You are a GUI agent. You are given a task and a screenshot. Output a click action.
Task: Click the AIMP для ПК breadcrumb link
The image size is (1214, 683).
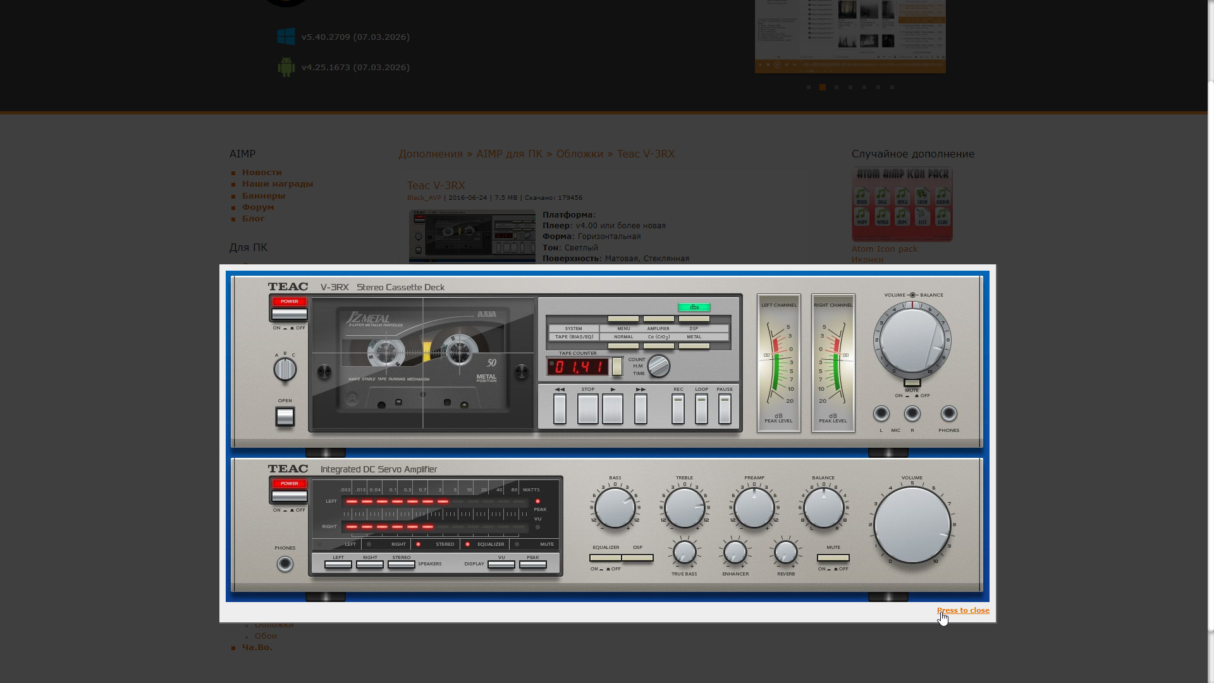coord(509,154)
